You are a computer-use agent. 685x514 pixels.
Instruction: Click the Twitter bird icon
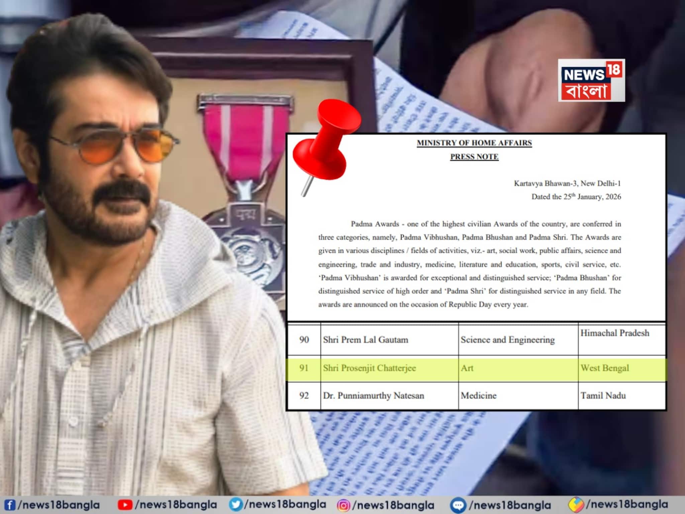(x=235, y=504)
